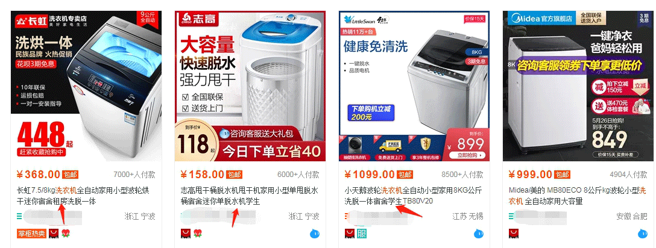This screenshot has height=248, width=656.
Task: Open the LittleSwan 健康免清洗 product image
Action: (x=414, y=86)
